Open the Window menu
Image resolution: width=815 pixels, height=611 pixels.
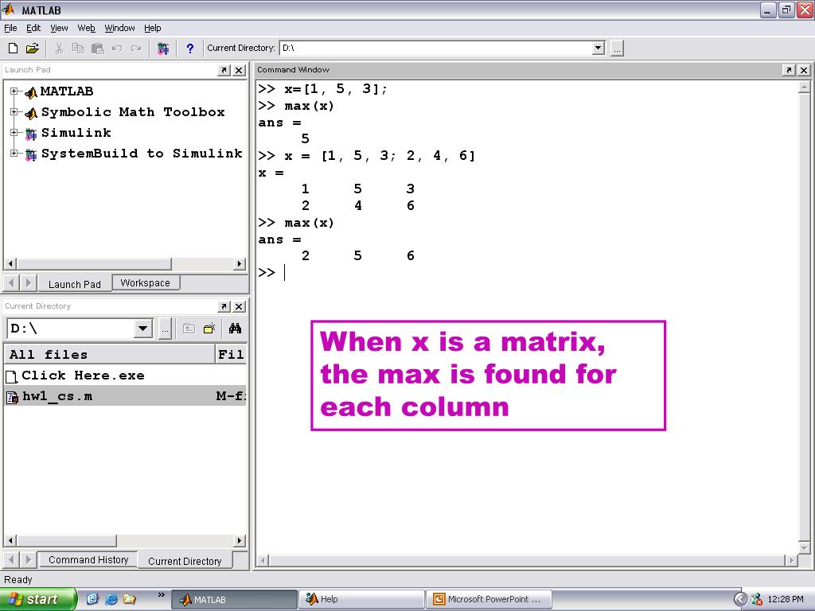tap(119, 28)
